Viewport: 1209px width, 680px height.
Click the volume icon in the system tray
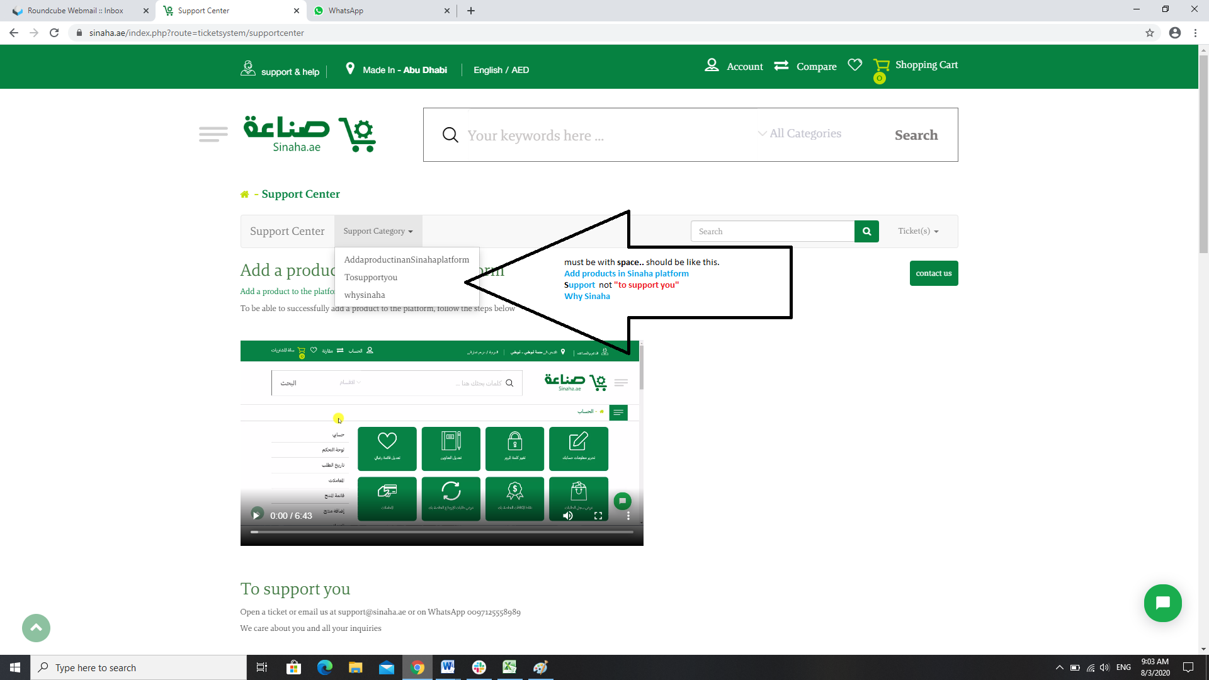click(1104, 667)
